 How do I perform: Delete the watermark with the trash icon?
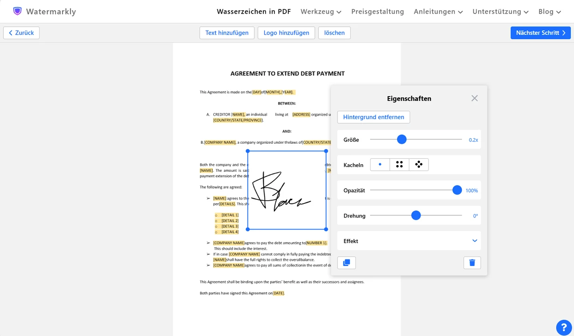point(472,263)
